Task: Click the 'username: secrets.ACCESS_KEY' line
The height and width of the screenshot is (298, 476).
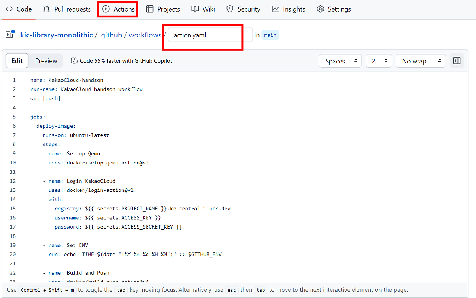Action: pos(108,218)
